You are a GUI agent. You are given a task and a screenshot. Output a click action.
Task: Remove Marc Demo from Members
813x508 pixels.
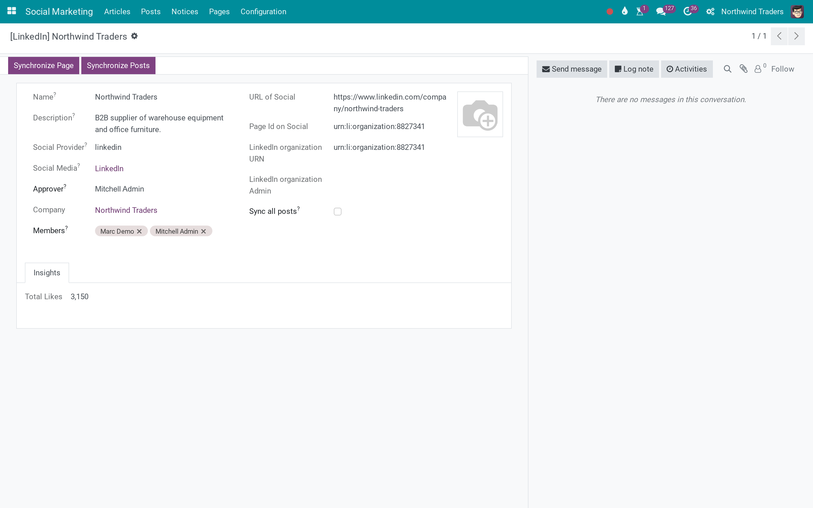pyautogui.click(x=139, y=231)
